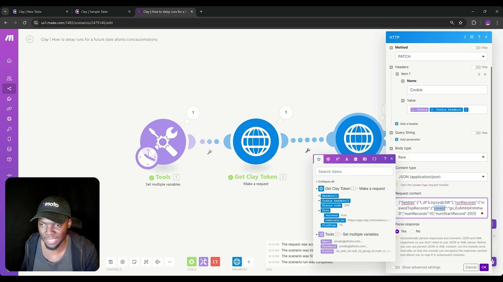The width and height of the screenshot is (503, 282).
Task: Switch to Array functions tab
Action: [365, 159]
